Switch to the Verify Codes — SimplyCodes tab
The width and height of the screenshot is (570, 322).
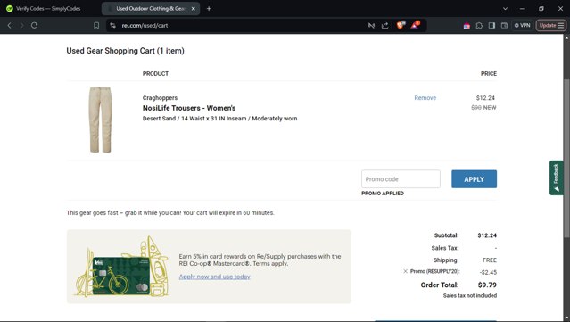(48, 8)
